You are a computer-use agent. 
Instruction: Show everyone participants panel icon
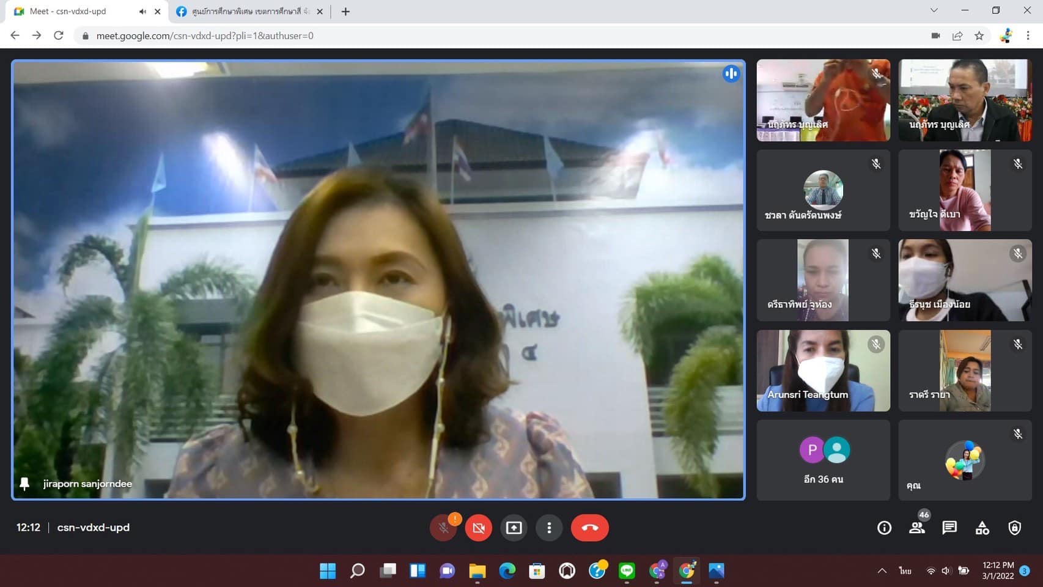coord(917,528)
